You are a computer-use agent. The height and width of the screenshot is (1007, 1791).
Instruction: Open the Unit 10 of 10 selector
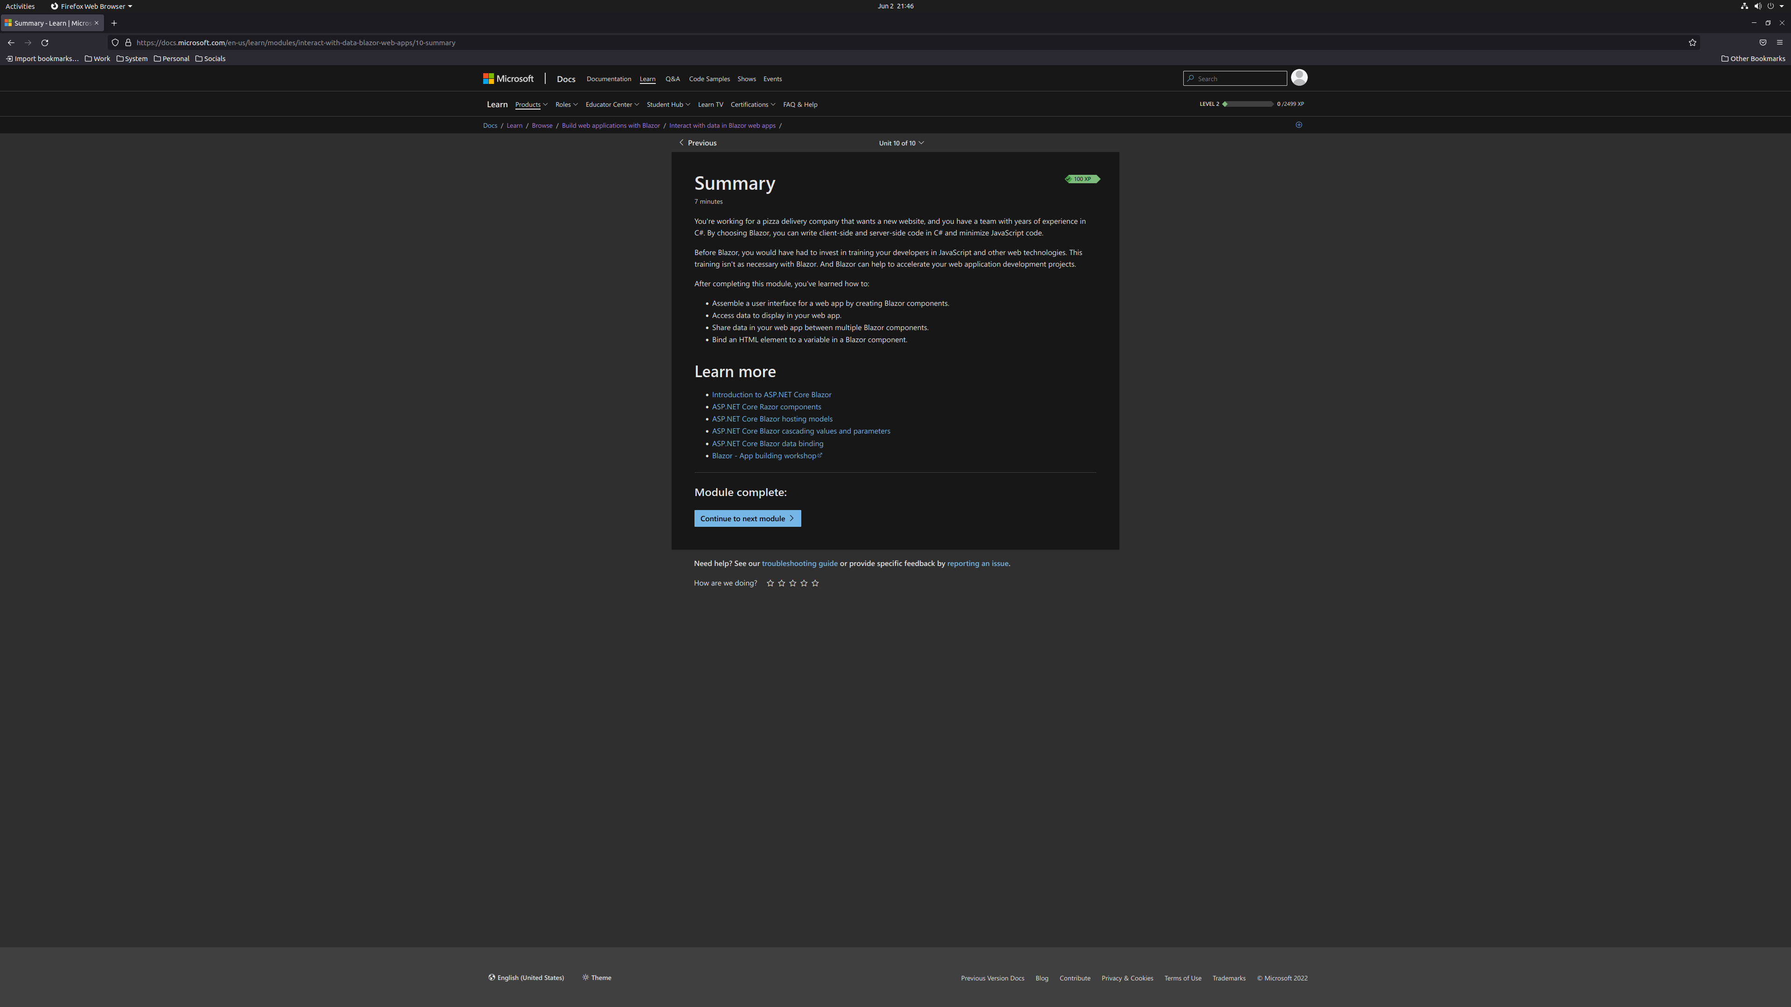pos(901,143)
